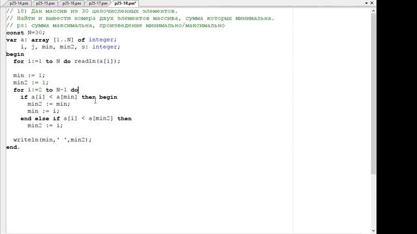The width and height of the screenshot is (417, 234).
Task: Click the final 'end.' line
Action: (13, 148)
